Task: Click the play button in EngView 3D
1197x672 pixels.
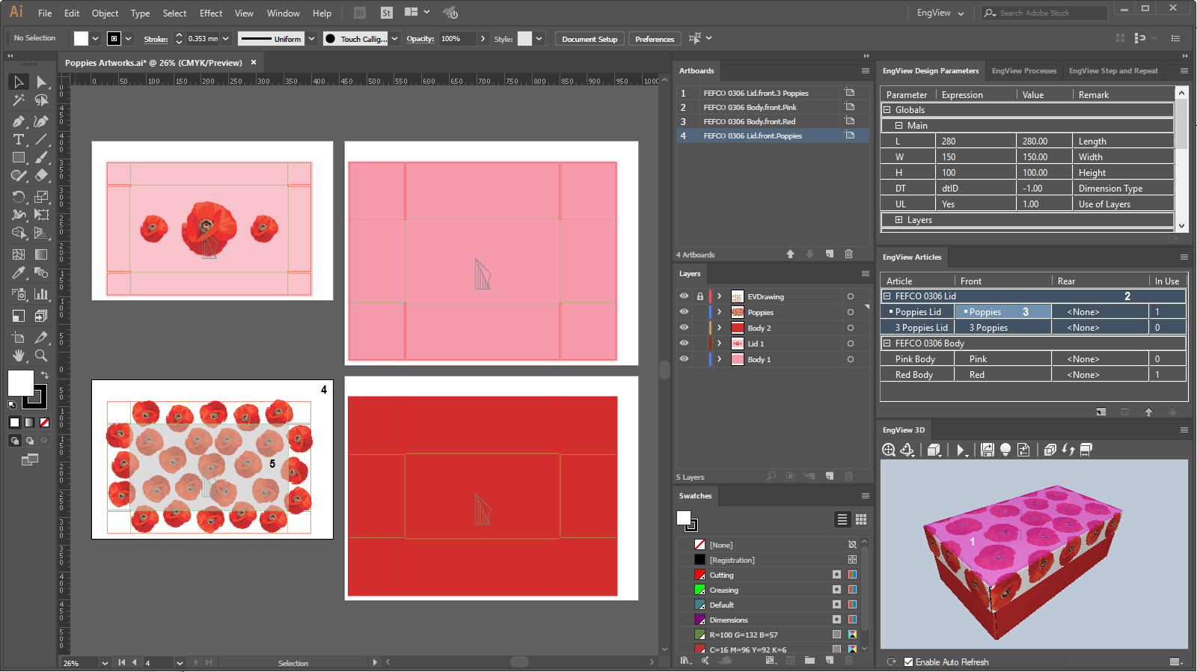Action: 960,450
